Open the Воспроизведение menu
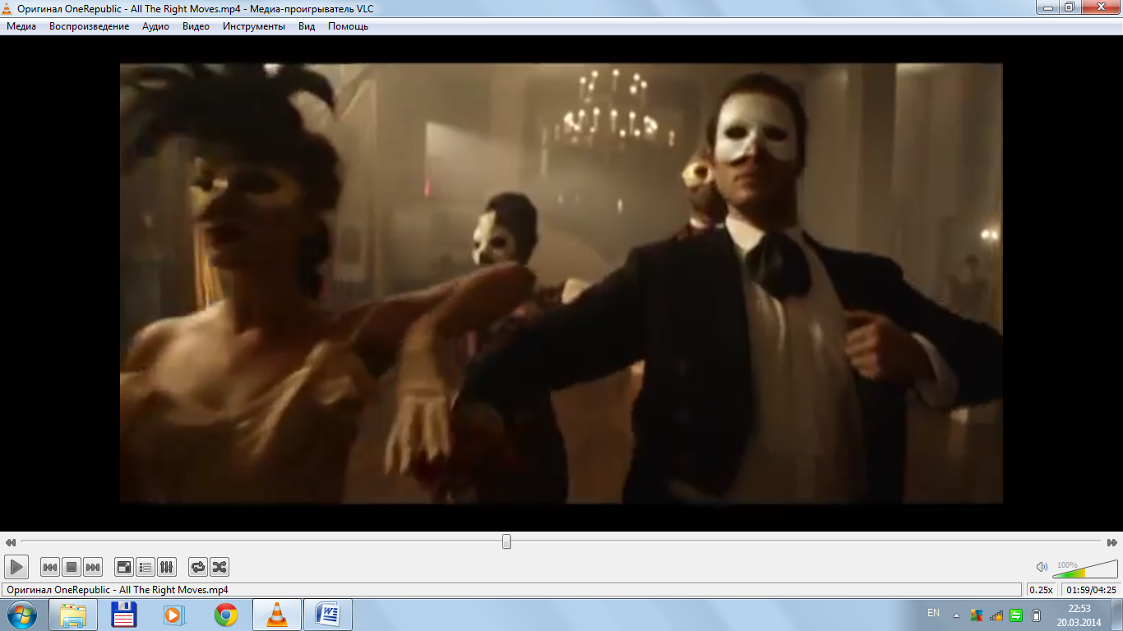The height and width of the screenshot is (631, 1123). coord(89,26)
